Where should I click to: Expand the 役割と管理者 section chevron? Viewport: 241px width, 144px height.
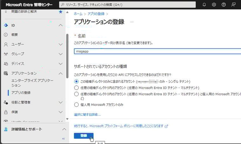pyautogui.click(x=61, y=102)
